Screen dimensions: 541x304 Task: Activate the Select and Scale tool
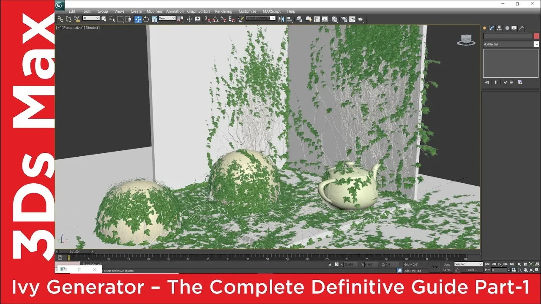[x=154, y=19]
